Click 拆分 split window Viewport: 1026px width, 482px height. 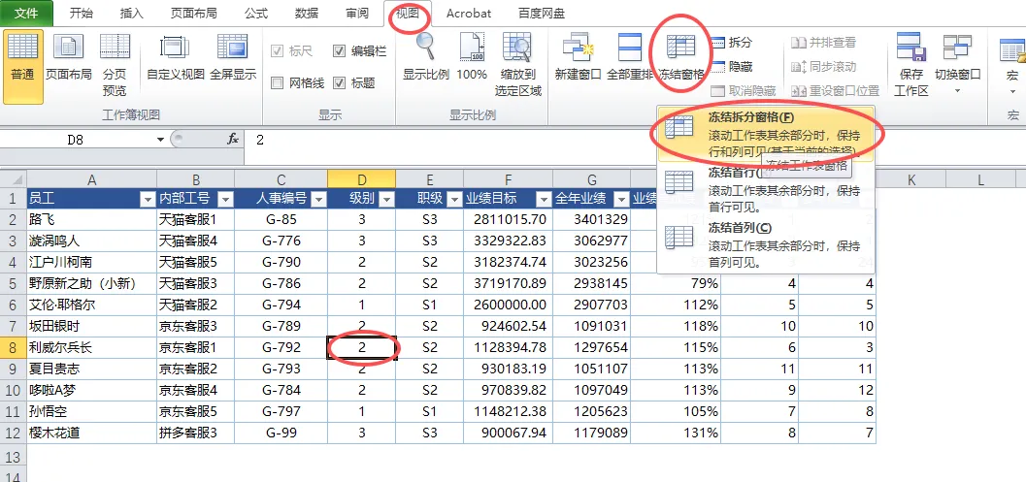coord(732,43)
